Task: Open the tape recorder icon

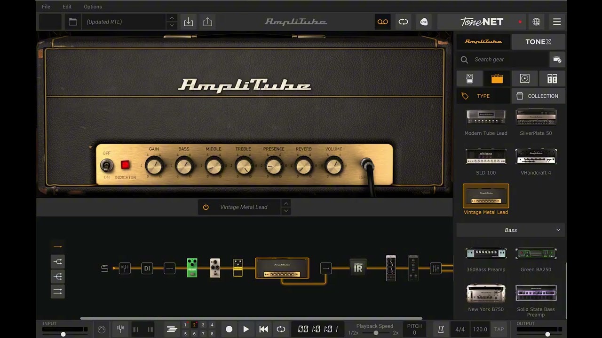Action: click(382, 22)
